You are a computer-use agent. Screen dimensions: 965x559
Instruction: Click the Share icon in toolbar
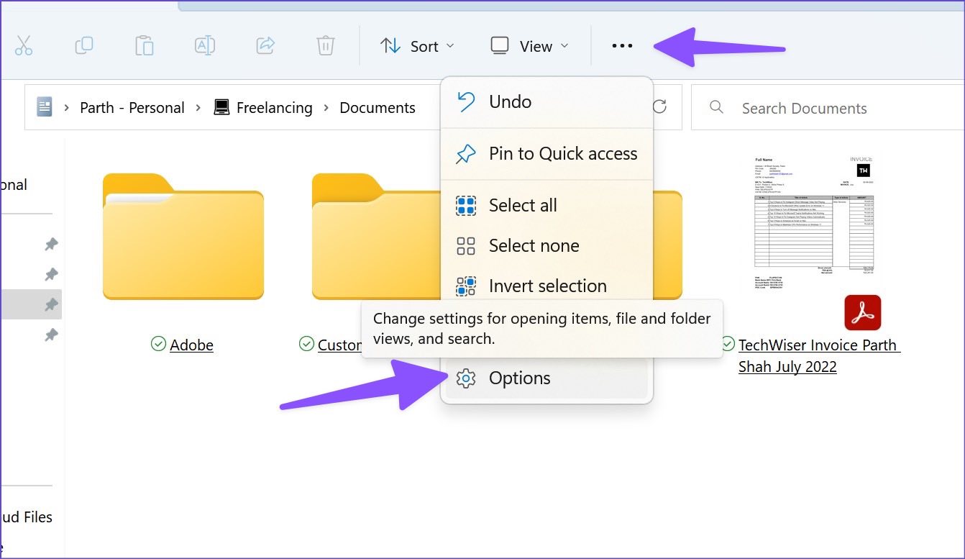(265, 46)
